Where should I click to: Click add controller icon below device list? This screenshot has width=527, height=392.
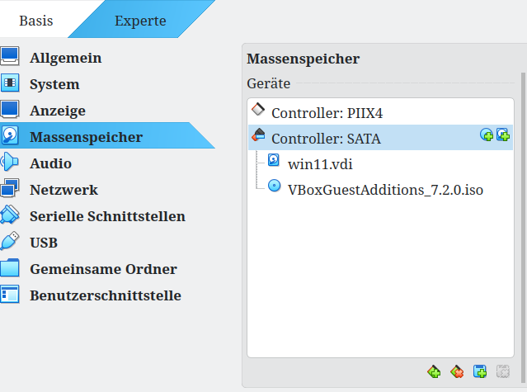coord(434,372)
